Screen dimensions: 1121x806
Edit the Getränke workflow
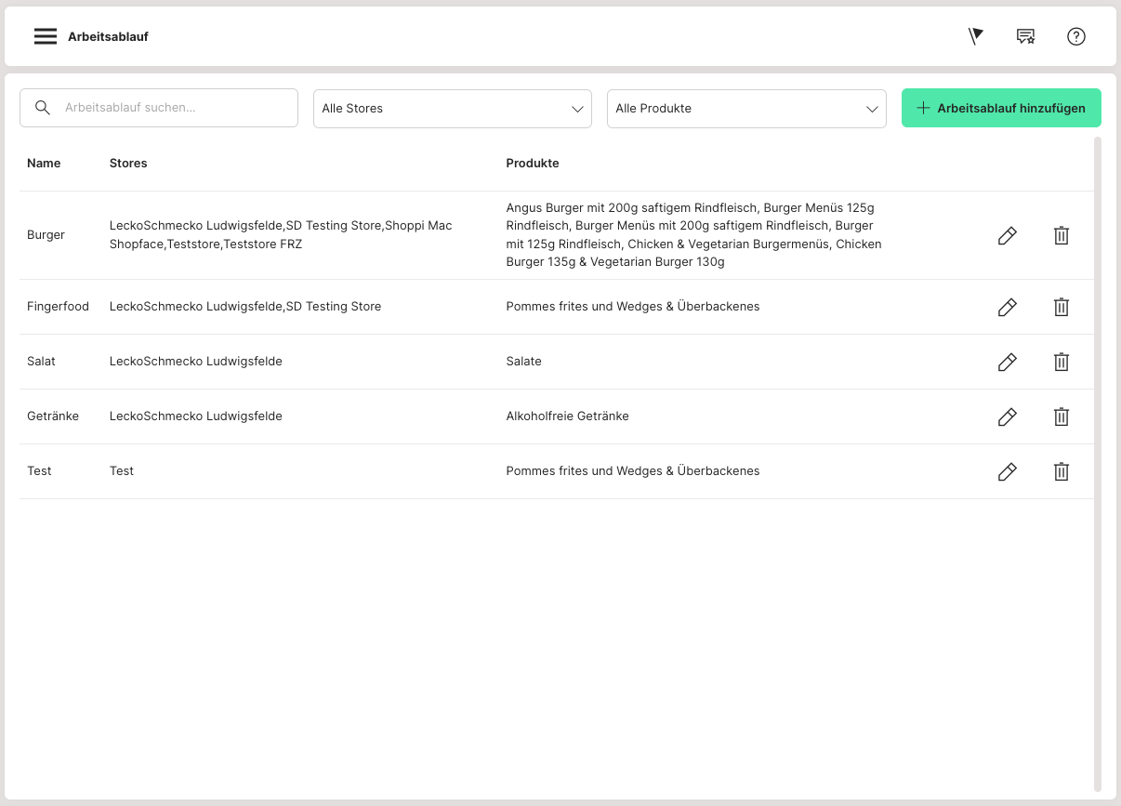click(1007, 416)
